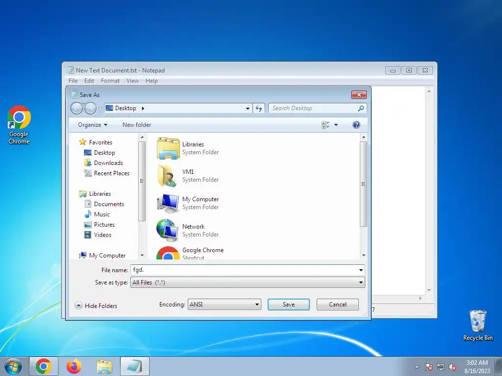Change view with the view icon button
The image size is (502, 376).
pos(326,125)
